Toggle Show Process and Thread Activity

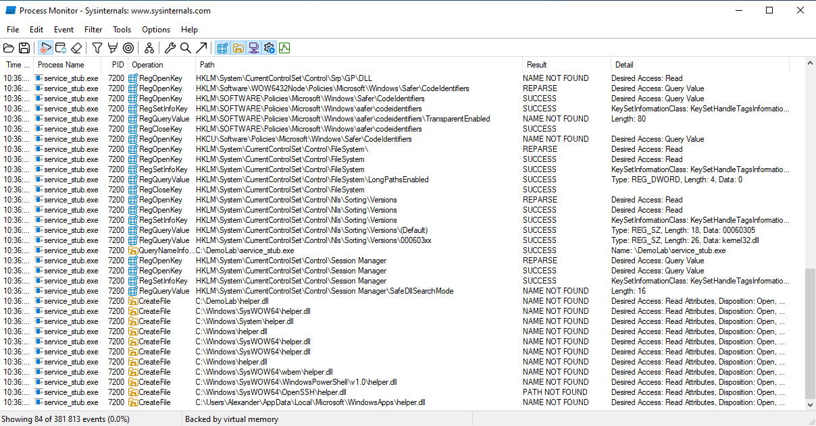pyautogui.click(x=270, y=48)
